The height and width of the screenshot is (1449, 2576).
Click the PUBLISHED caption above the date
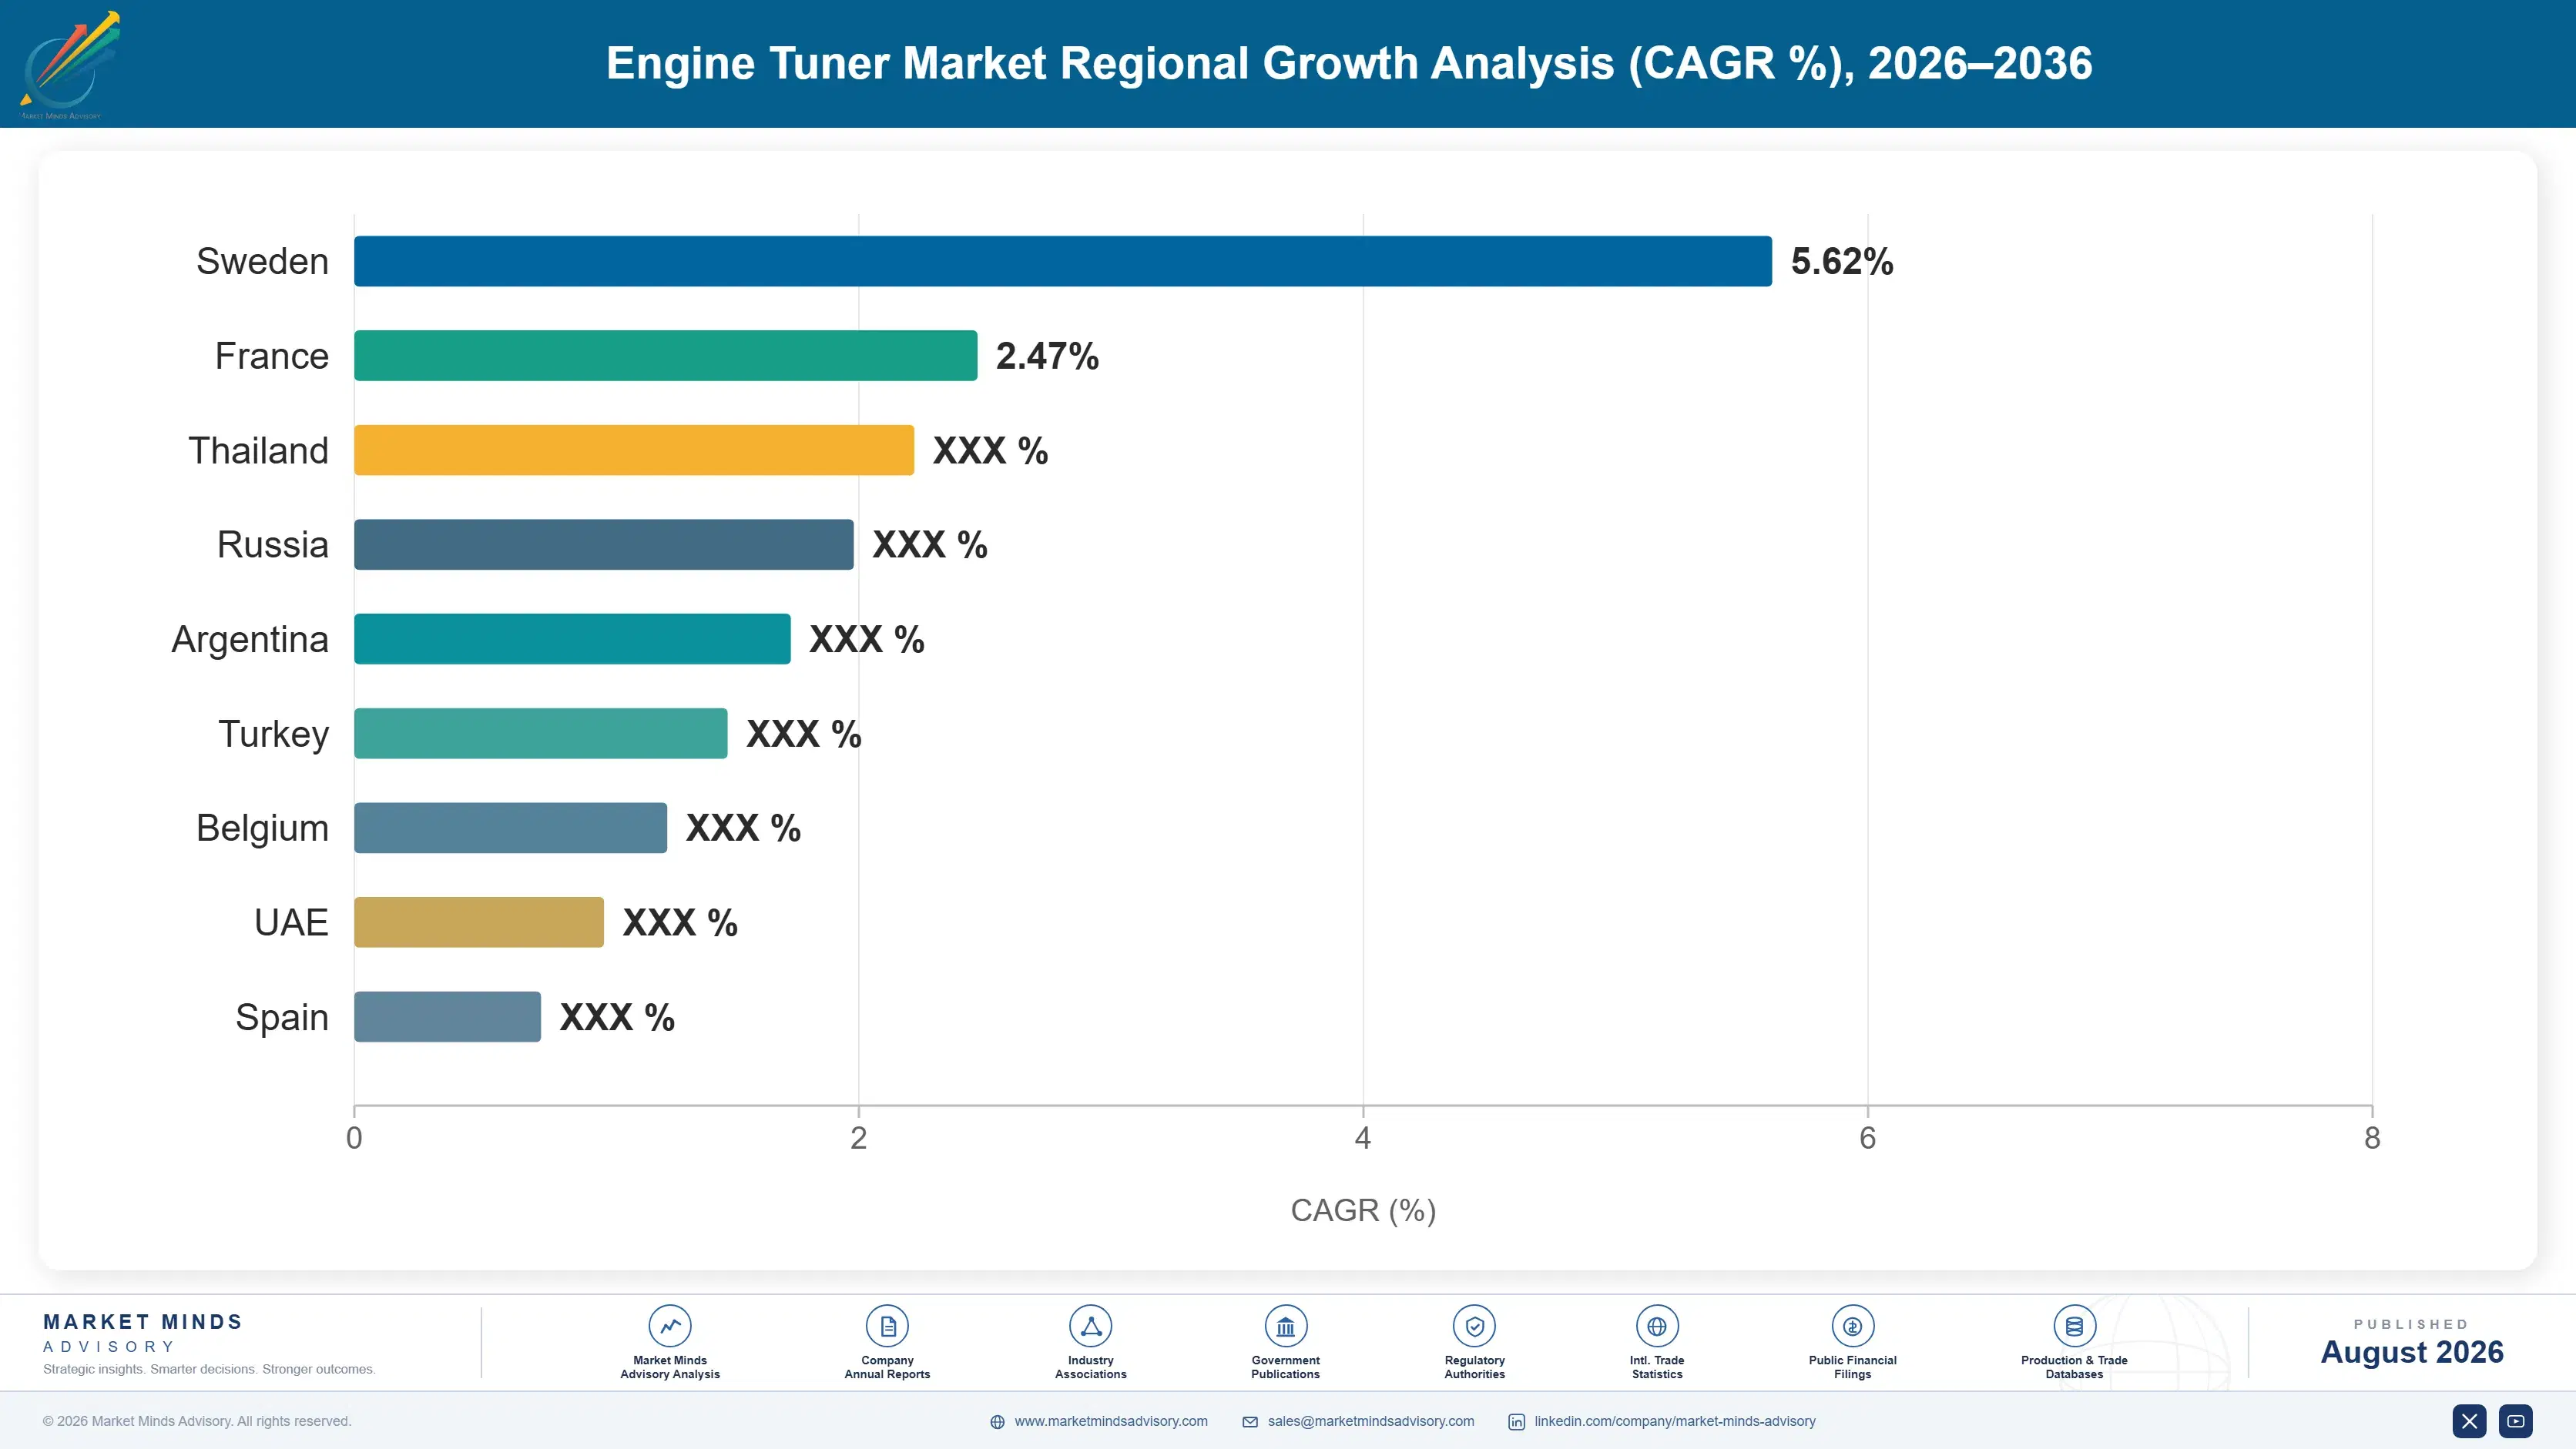tap(2411, 1324)
